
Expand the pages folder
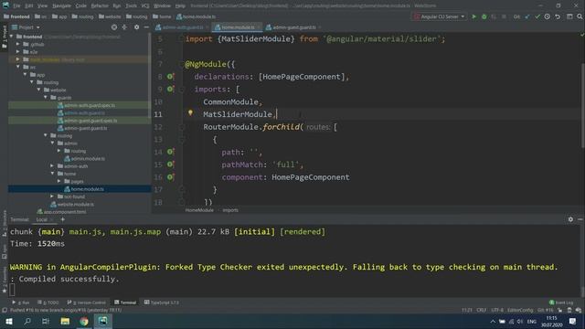coord(58,181)
